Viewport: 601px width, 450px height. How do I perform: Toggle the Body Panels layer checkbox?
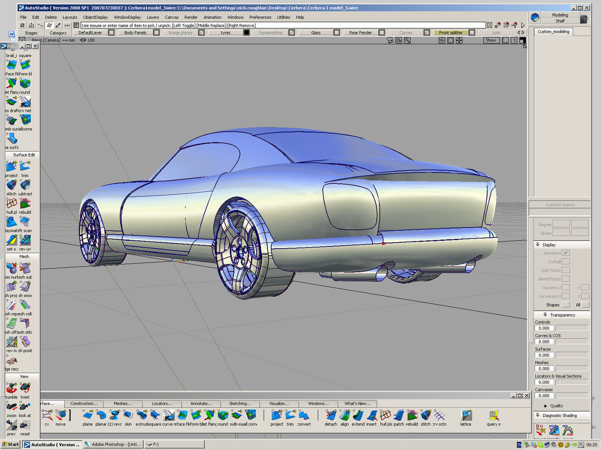(156, 33)
